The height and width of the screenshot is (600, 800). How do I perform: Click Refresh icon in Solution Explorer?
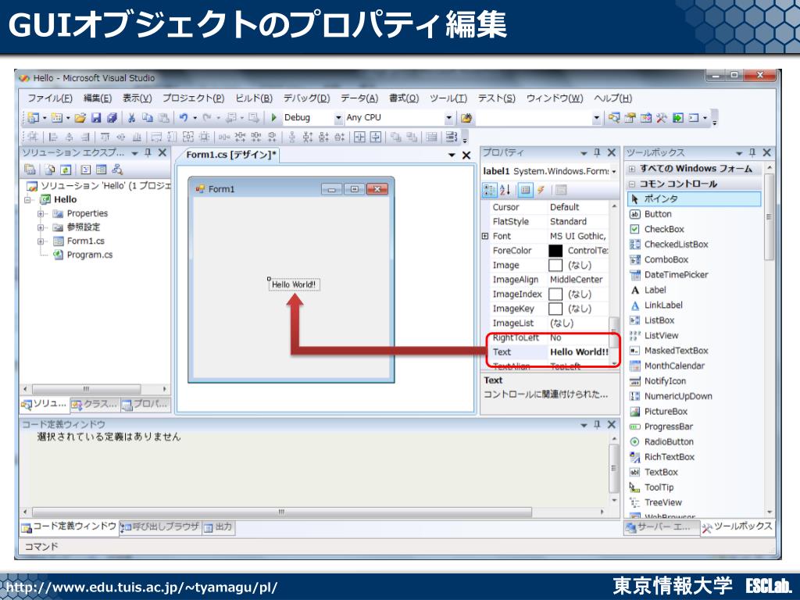(x=66, y=170)
